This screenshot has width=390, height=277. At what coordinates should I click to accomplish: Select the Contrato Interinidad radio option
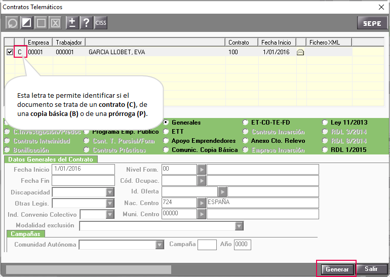pyautogui.click(x=7, y=141)
